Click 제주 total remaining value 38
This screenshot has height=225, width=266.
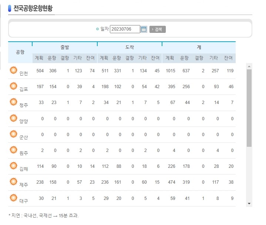231,182
